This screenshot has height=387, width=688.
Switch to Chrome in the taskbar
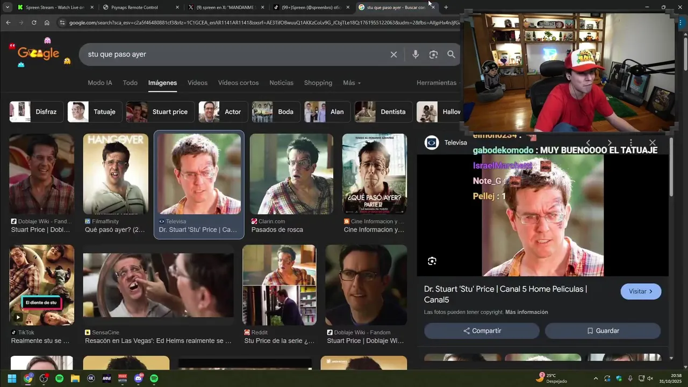point(28,378)
